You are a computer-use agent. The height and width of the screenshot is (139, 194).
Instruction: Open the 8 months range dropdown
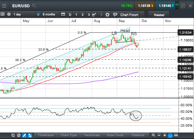[51, 14]
